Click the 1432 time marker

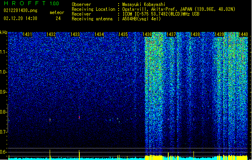(x=51, y=34)
